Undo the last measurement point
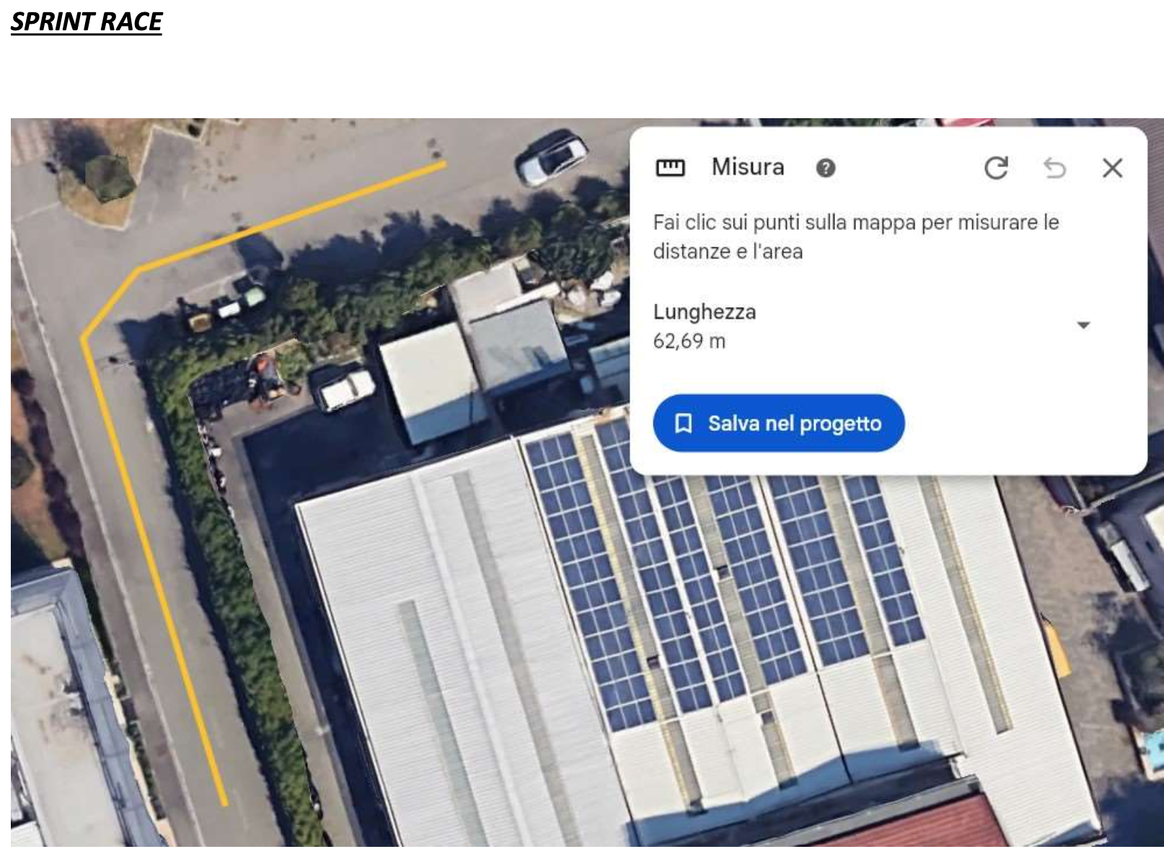 1054,168
